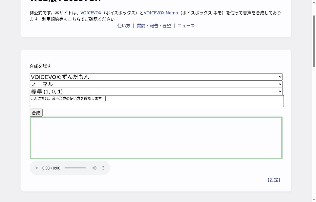316x202 pixels.
Task: Open the 【設定】 link
Action: (274, 180)
